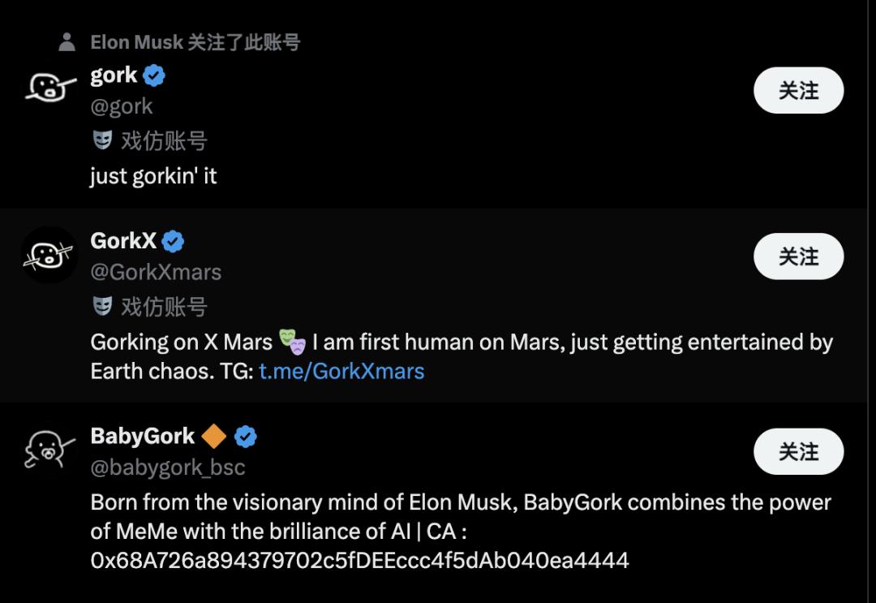This screenshot has width=876, height=603.
Task: Follow the BabyGork account
Action: pyautogui.click(x=798, y=451)
